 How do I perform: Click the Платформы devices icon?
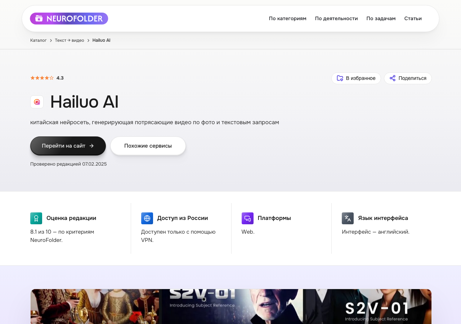247,218
